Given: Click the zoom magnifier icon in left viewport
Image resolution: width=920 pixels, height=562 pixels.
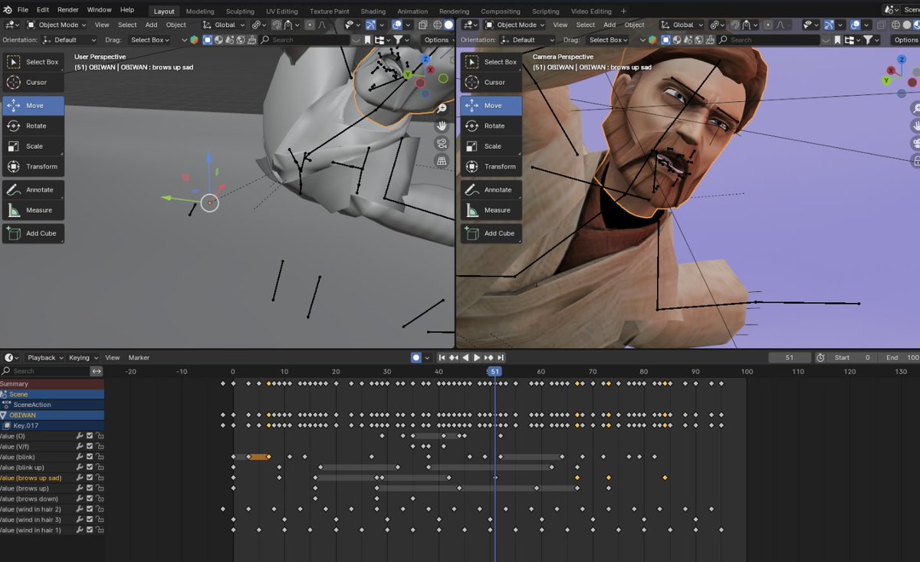Looking at the screenshot, I should point(442,109).
